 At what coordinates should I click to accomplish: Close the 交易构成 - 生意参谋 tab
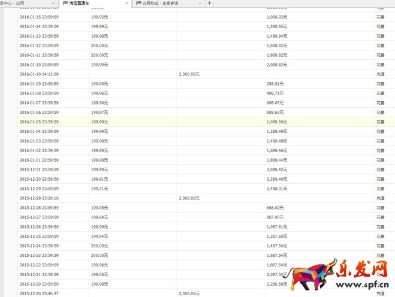(x=200, y=3)
